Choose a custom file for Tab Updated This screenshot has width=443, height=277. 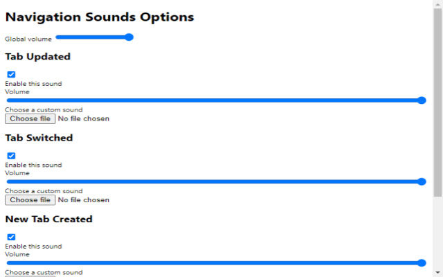(x=30, y=119)
